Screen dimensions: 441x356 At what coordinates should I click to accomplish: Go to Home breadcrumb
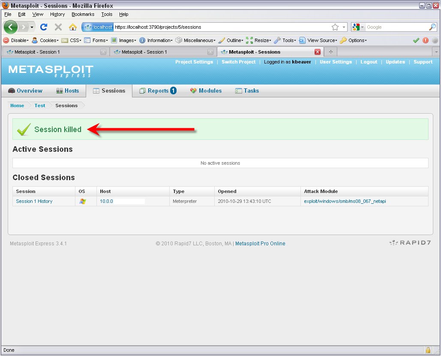pos(17,106)
